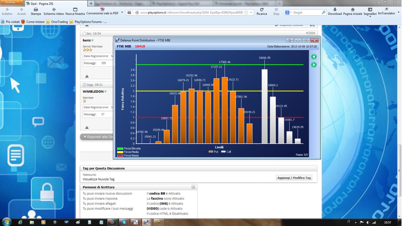This screenshot has width=402, height=226.
Task: Click the green left-arrow previous step icon
Action: pyautogui.click(x=314, y=57)
